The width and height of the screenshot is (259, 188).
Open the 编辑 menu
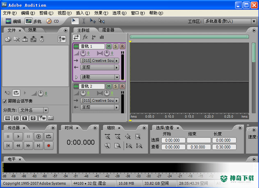(28, 13)
